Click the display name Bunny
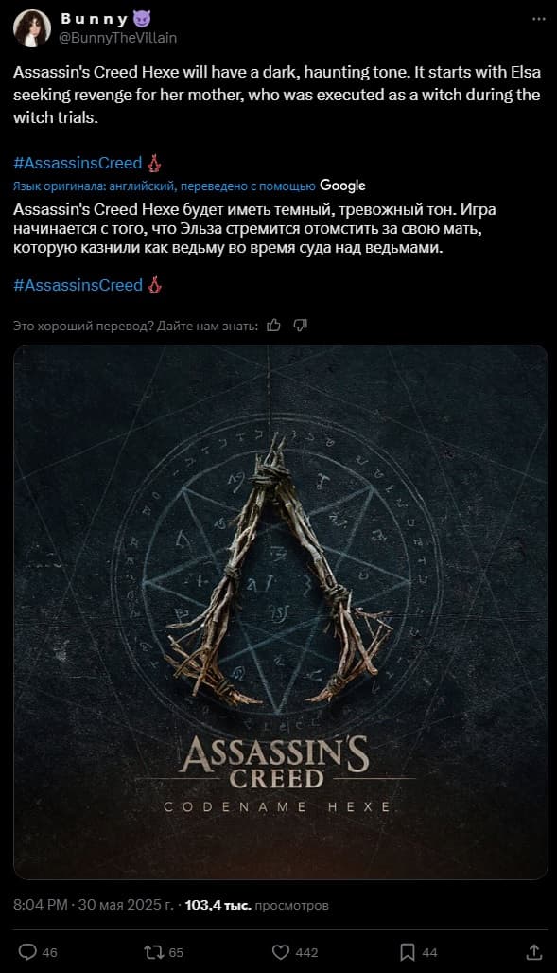Image resolution: width=557 pixels, height=973 pixels. click(x=94, y=19)
